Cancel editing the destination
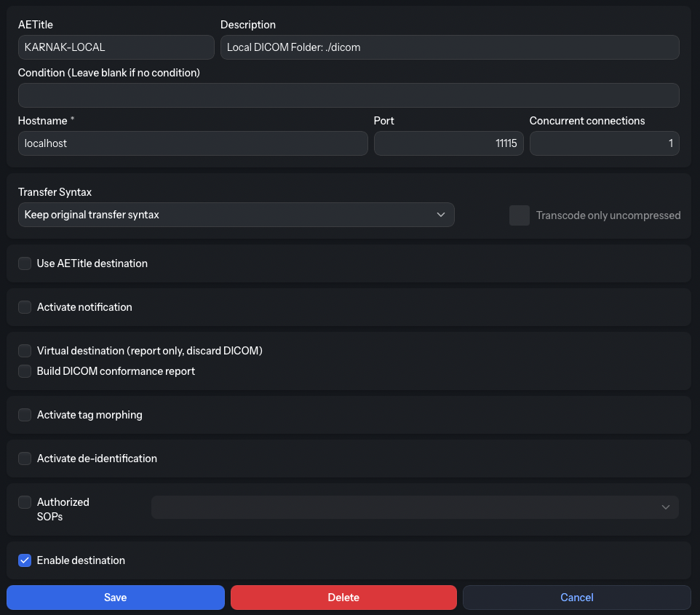The height and width of the screenshot is (615, 700). (577, 598)
